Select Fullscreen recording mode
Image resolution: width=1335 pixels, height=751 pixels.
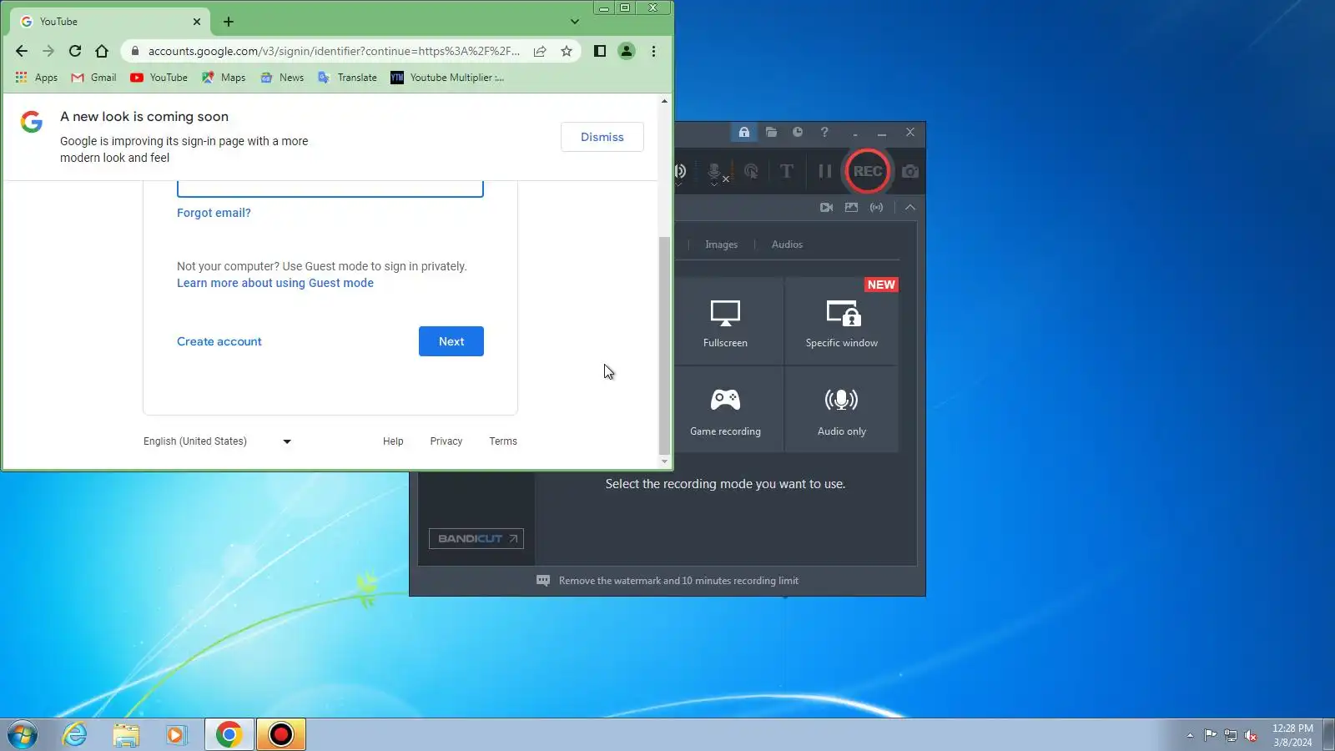[725, 322]
